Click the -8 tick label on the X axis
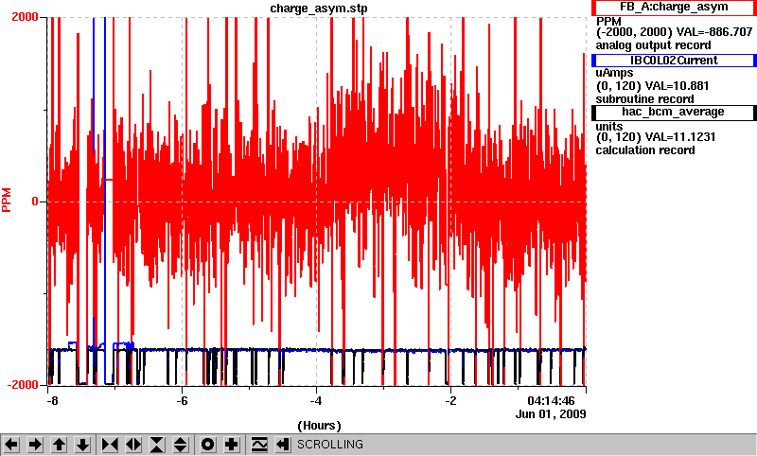Screen dimensions: 757x456 point(52,401)
